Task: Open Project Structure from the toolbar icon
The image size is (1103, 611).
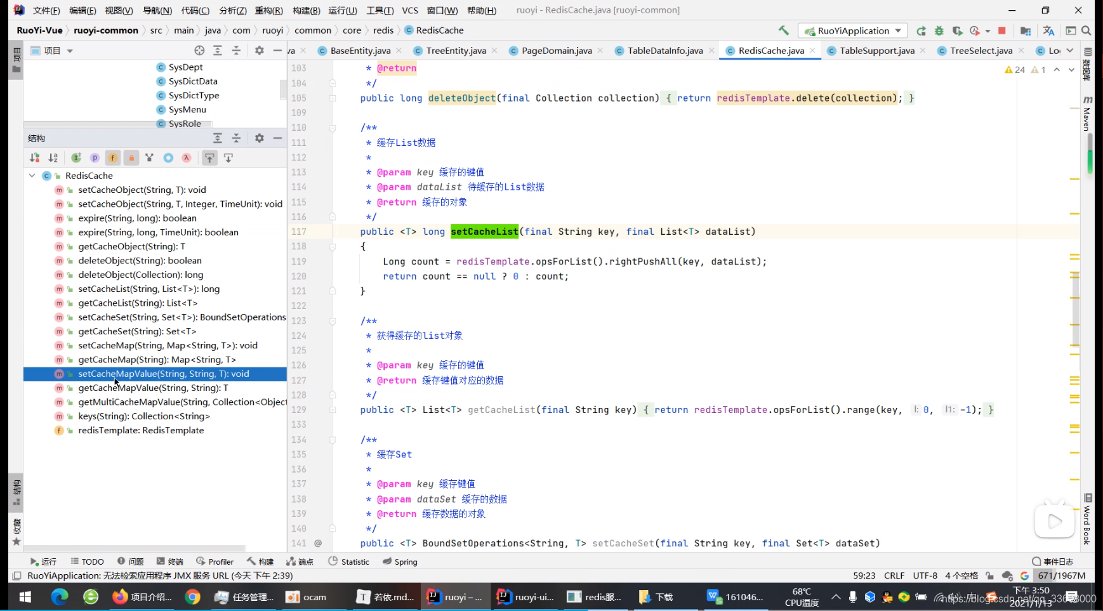Action: 1026,30
